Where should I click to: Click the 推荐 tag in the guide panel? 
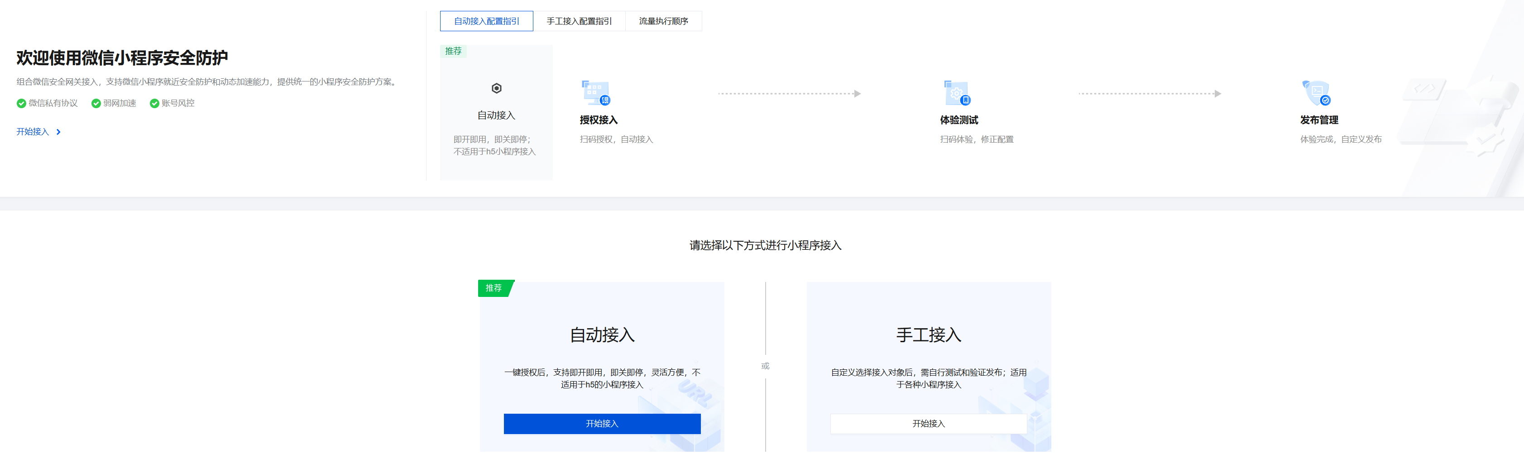(453, 52)
